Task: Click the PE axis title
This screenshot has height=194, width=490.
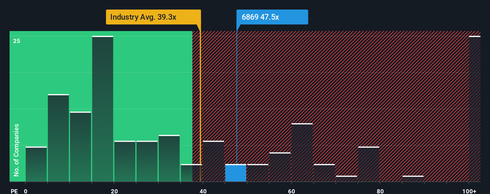Action: [x=14, y=191]
